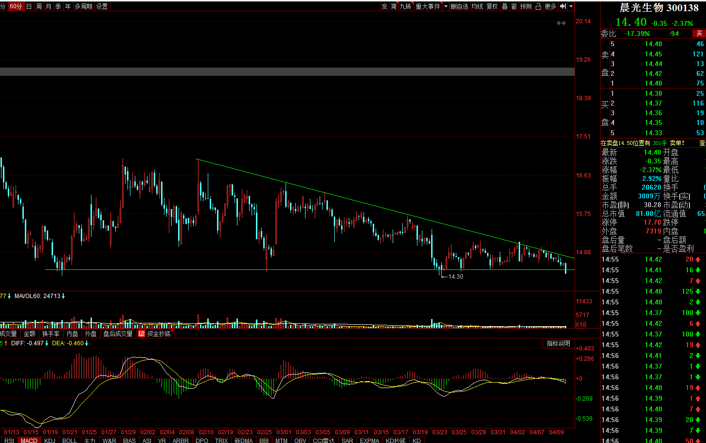The width and height of the screenshot is (706, 443).
Task: Switch to the 年 yearly period
Action: coord(68,6)
